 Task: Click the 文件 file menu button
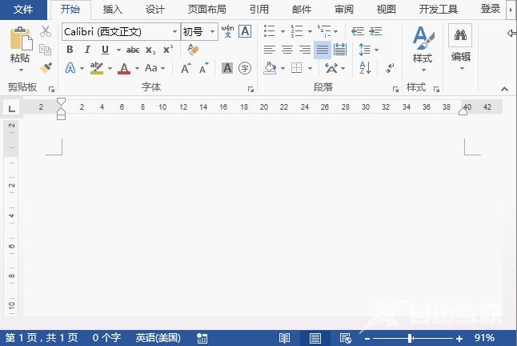point(23,10)
